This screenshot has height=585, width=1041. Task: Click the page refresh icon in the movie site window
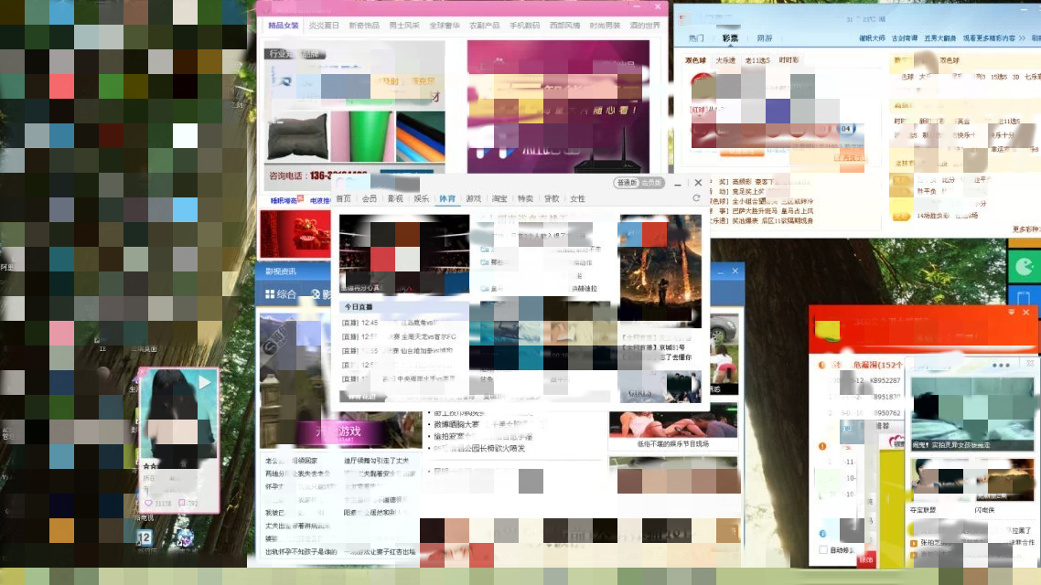[x=697, y=197]
